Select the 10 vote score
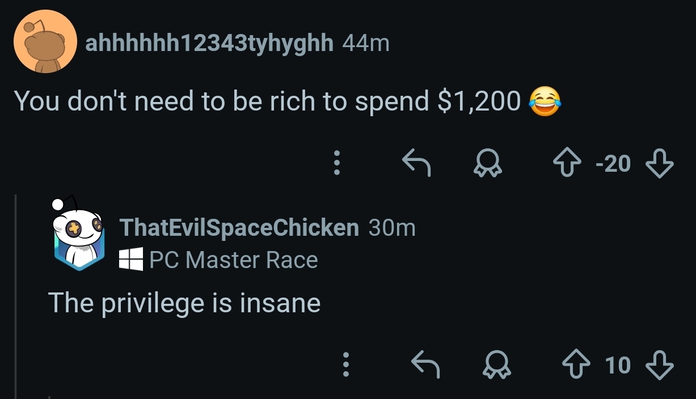The height and width of the screenshot is (399, 696). click(618, 365)
